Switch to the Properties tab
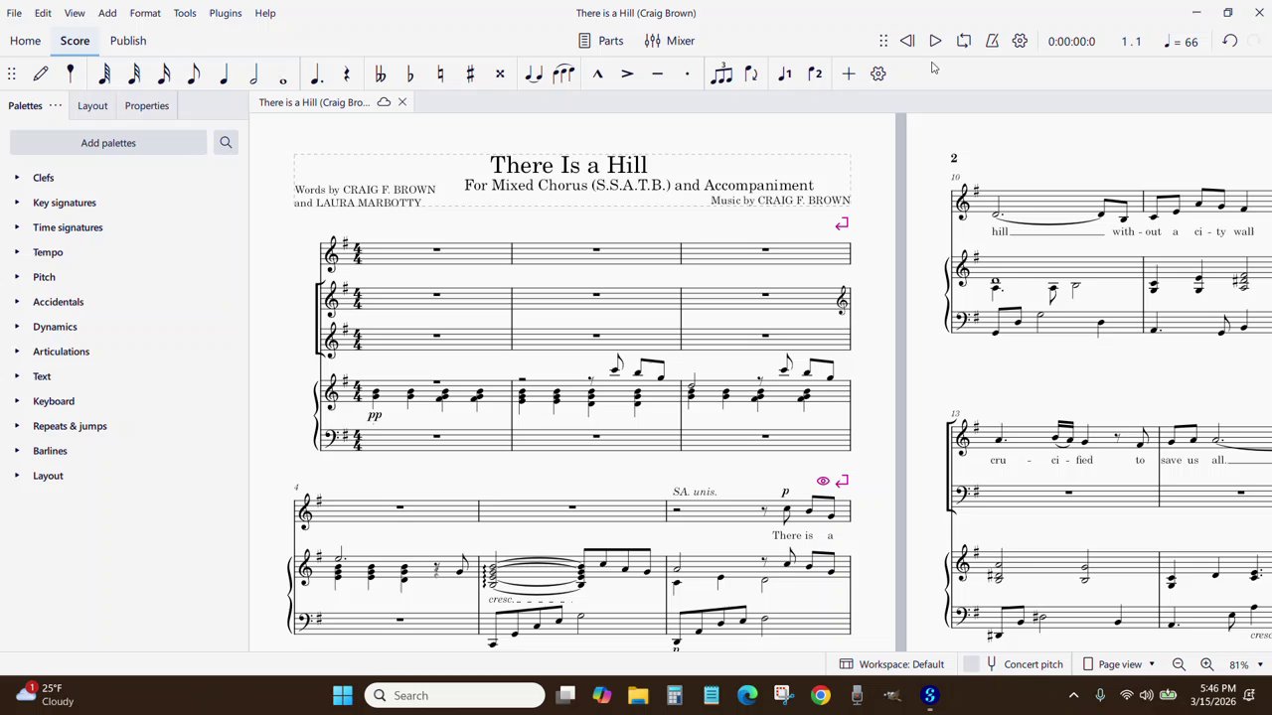This screenshot has height=715, width=1272. (x=146, y=105)
